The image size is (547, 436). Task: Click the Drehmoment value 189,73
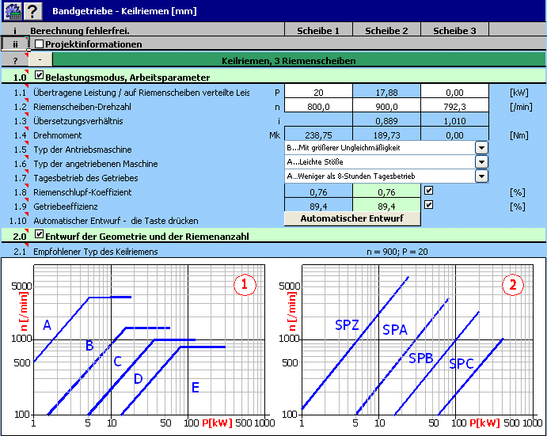[x=386, y=135]
